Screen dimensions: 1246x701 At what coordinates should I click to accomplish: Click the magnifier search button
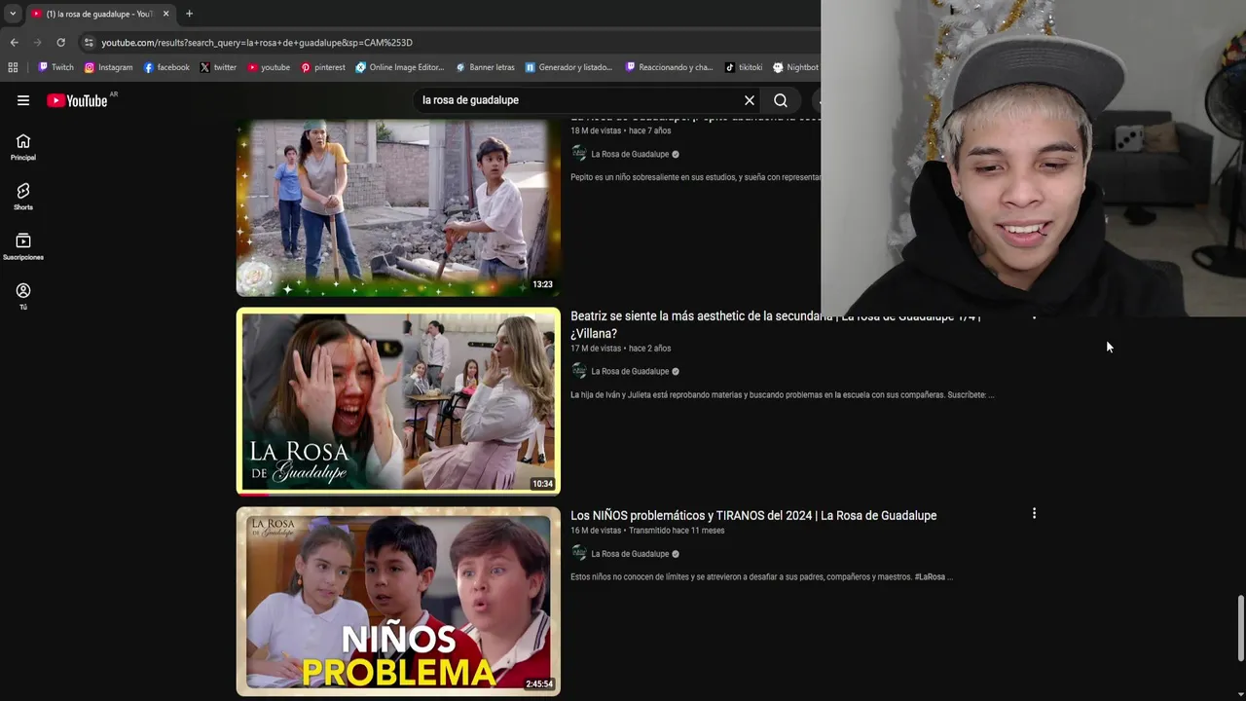click(x=781, y=100)
